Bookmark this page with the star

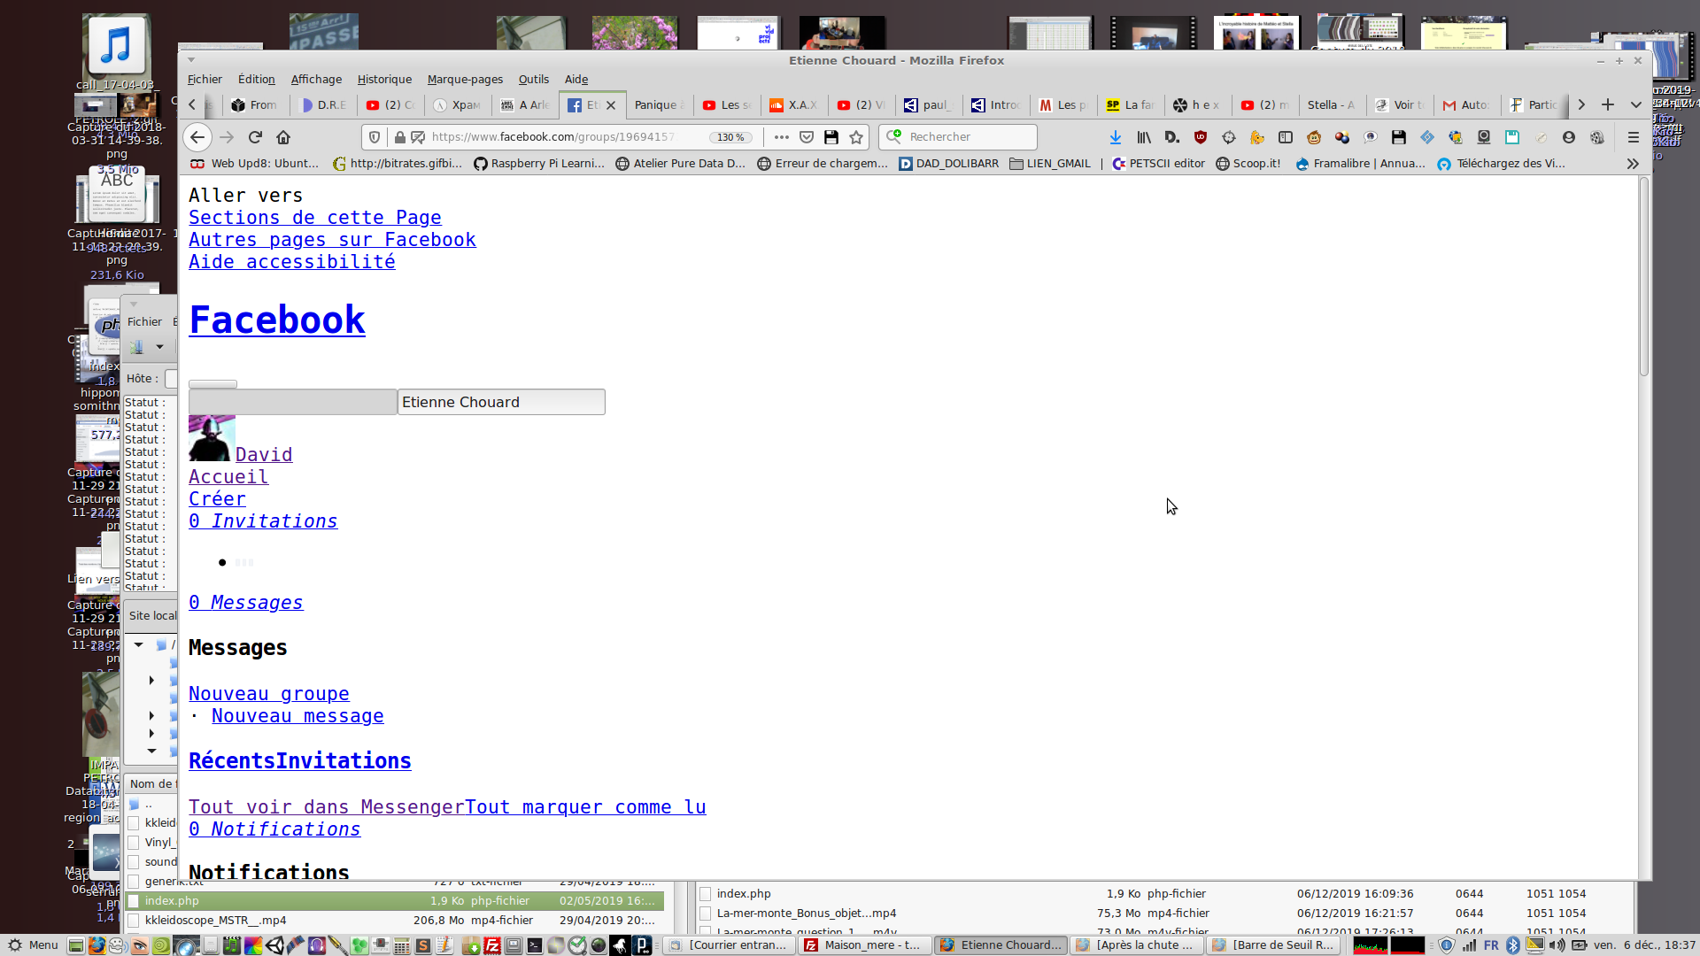coord(856,137)
